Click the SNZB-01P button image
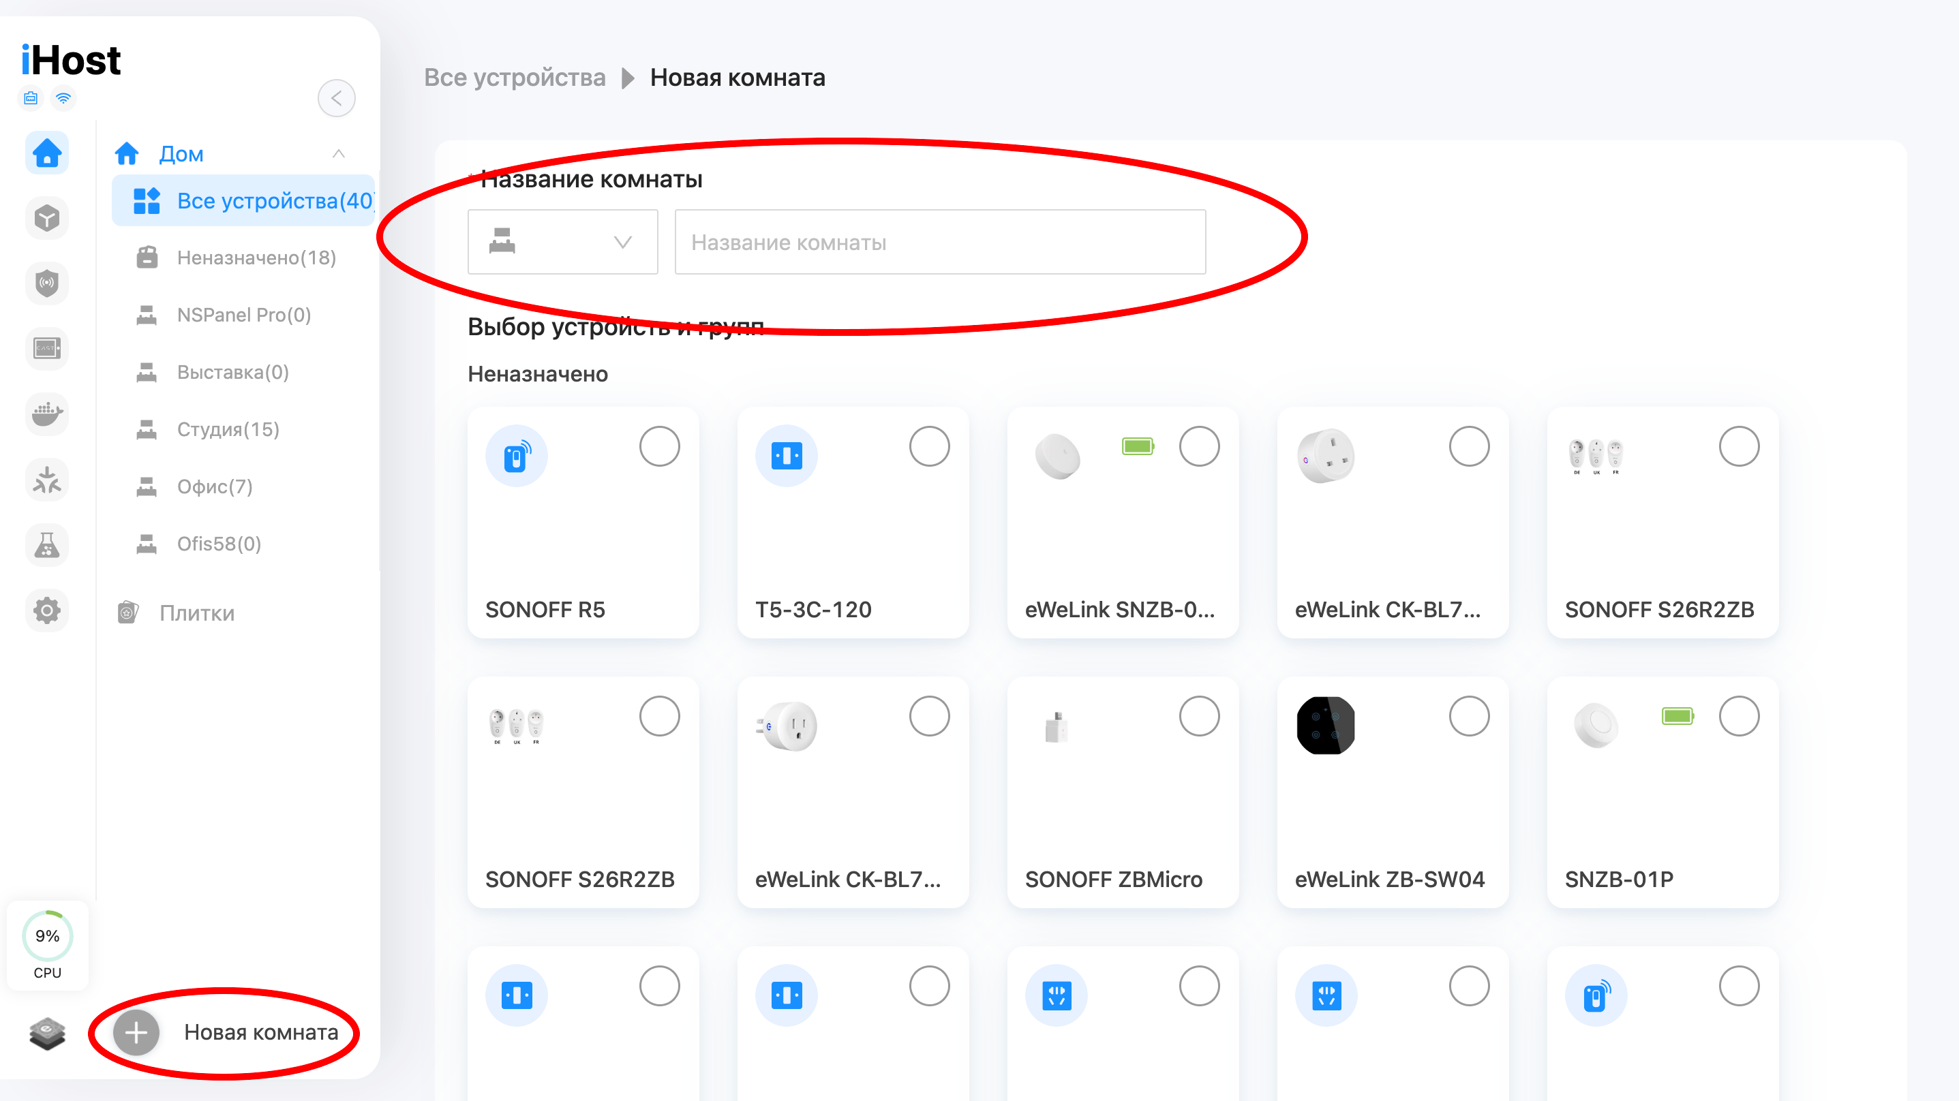1959x1101 pixels. coord(1596,726)
